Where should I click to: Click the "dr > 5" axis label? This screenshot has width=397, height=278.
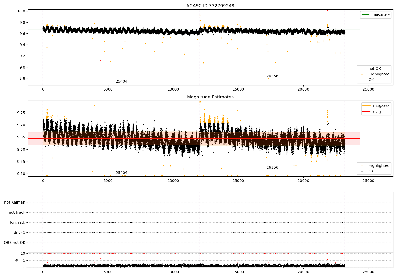click(20, 233)
